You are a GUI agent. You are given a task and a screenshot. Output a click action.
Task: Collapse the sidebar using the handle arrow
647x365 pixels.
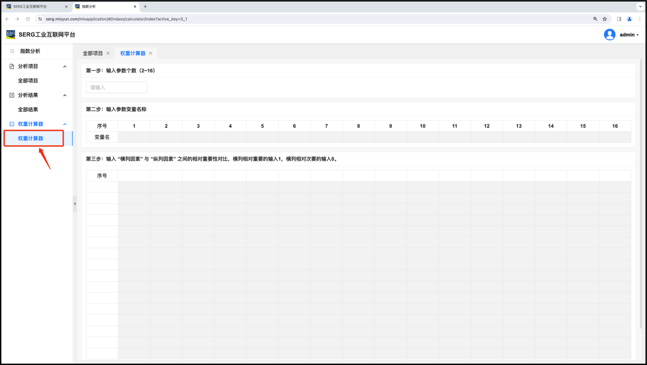point(75,204)
